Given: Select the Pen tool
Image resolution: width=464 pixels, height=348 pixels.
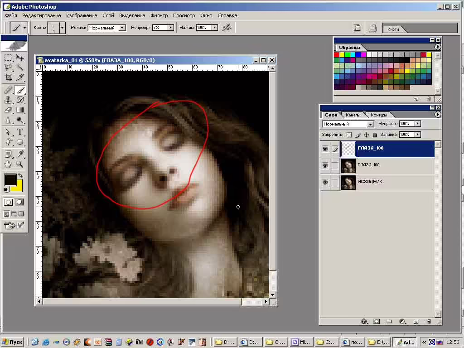Looking at the screenshot, I should pyautogui.click(x=8, y=142).
